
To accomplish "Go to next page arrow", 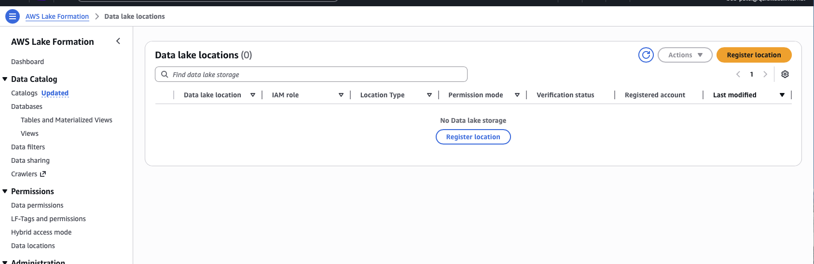I will point(765,74).
